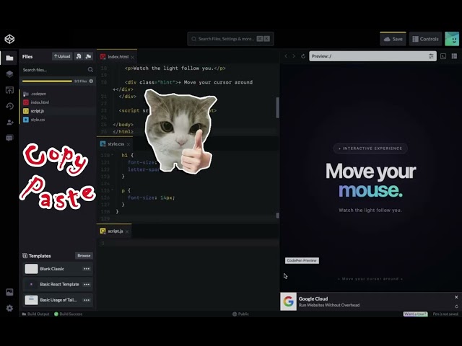Close the Google Cloud ad
The width and height of the screenshot is (462, 346).
(x=456, y=297)
